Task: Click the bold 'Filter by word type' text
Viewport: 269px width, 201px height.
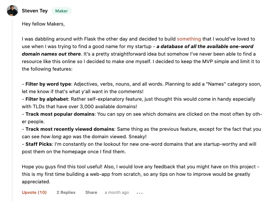Action: coord(48,84)
